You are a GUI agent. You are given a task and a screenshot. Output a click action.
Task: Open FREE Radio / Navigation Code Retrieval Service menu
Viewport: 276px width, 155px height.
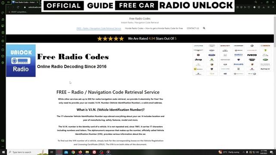click(99, 28)
